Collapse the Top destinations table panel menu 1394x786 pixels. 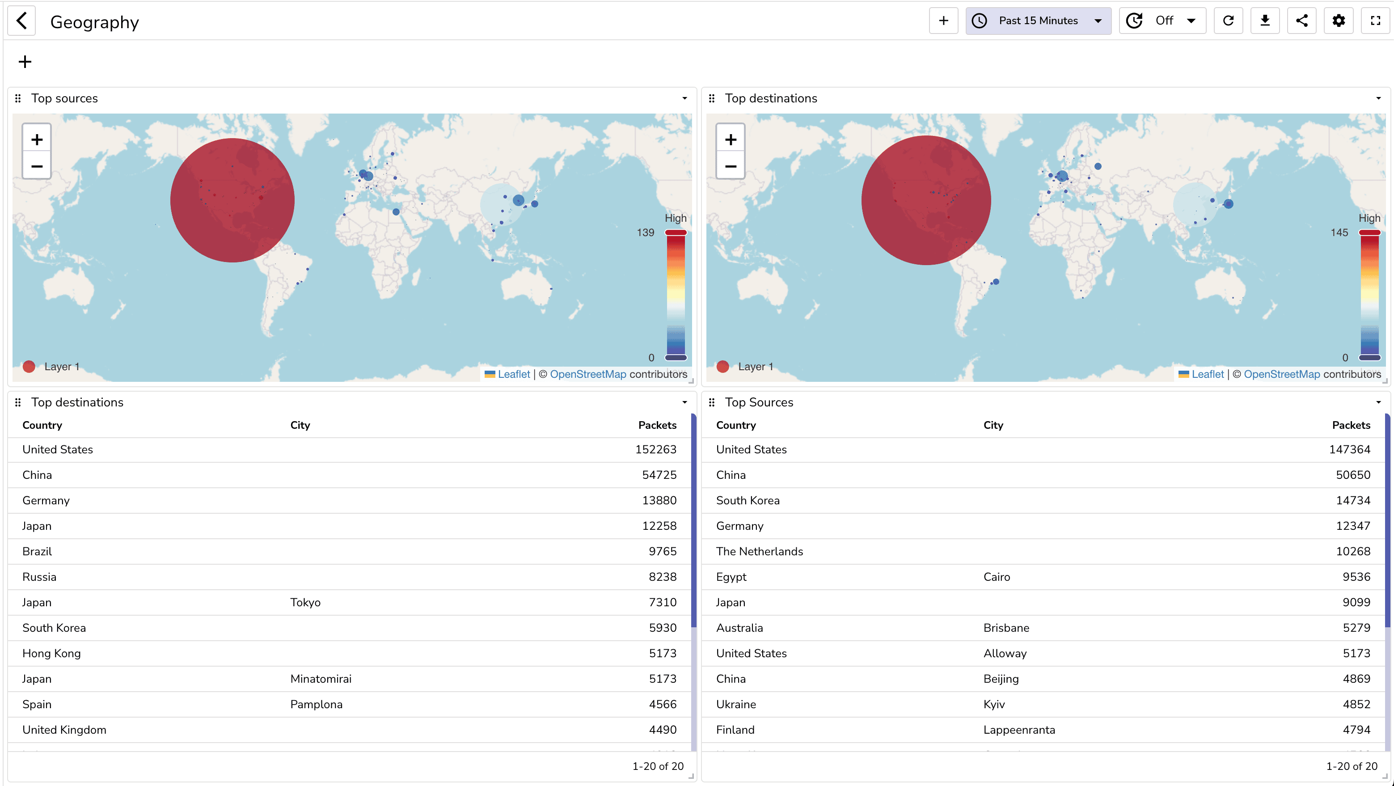click(684, 402)
